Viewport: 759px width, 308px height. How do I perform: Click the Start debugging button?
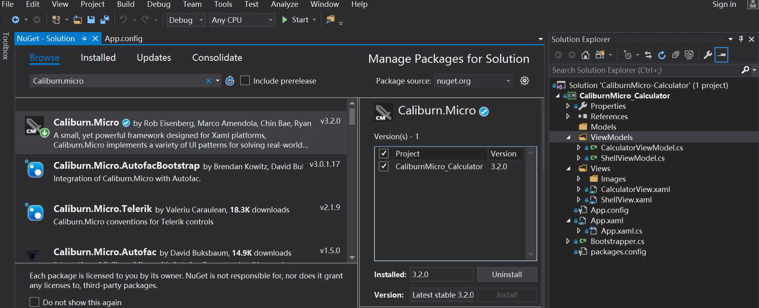(x=296, y=20)
